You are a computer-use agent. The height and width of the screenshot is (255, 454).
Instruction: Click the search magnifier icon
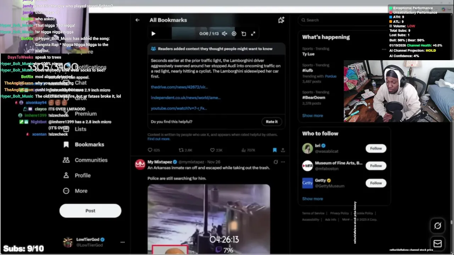click(x=303, y=20)
